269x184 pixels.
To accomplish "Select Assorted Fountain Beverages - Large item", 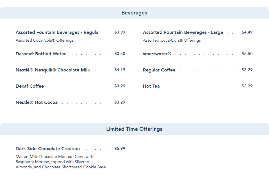I will tap(183, 32).
